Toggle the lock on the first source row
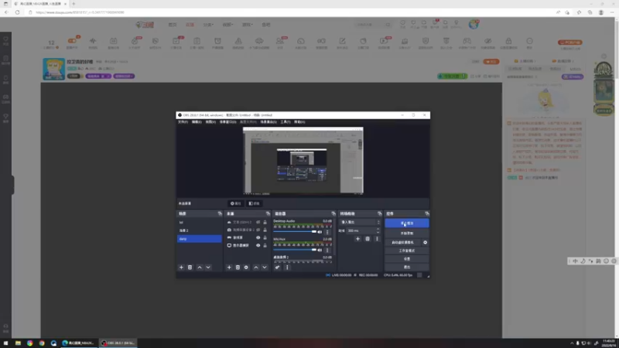 click(x=265, y=222)
